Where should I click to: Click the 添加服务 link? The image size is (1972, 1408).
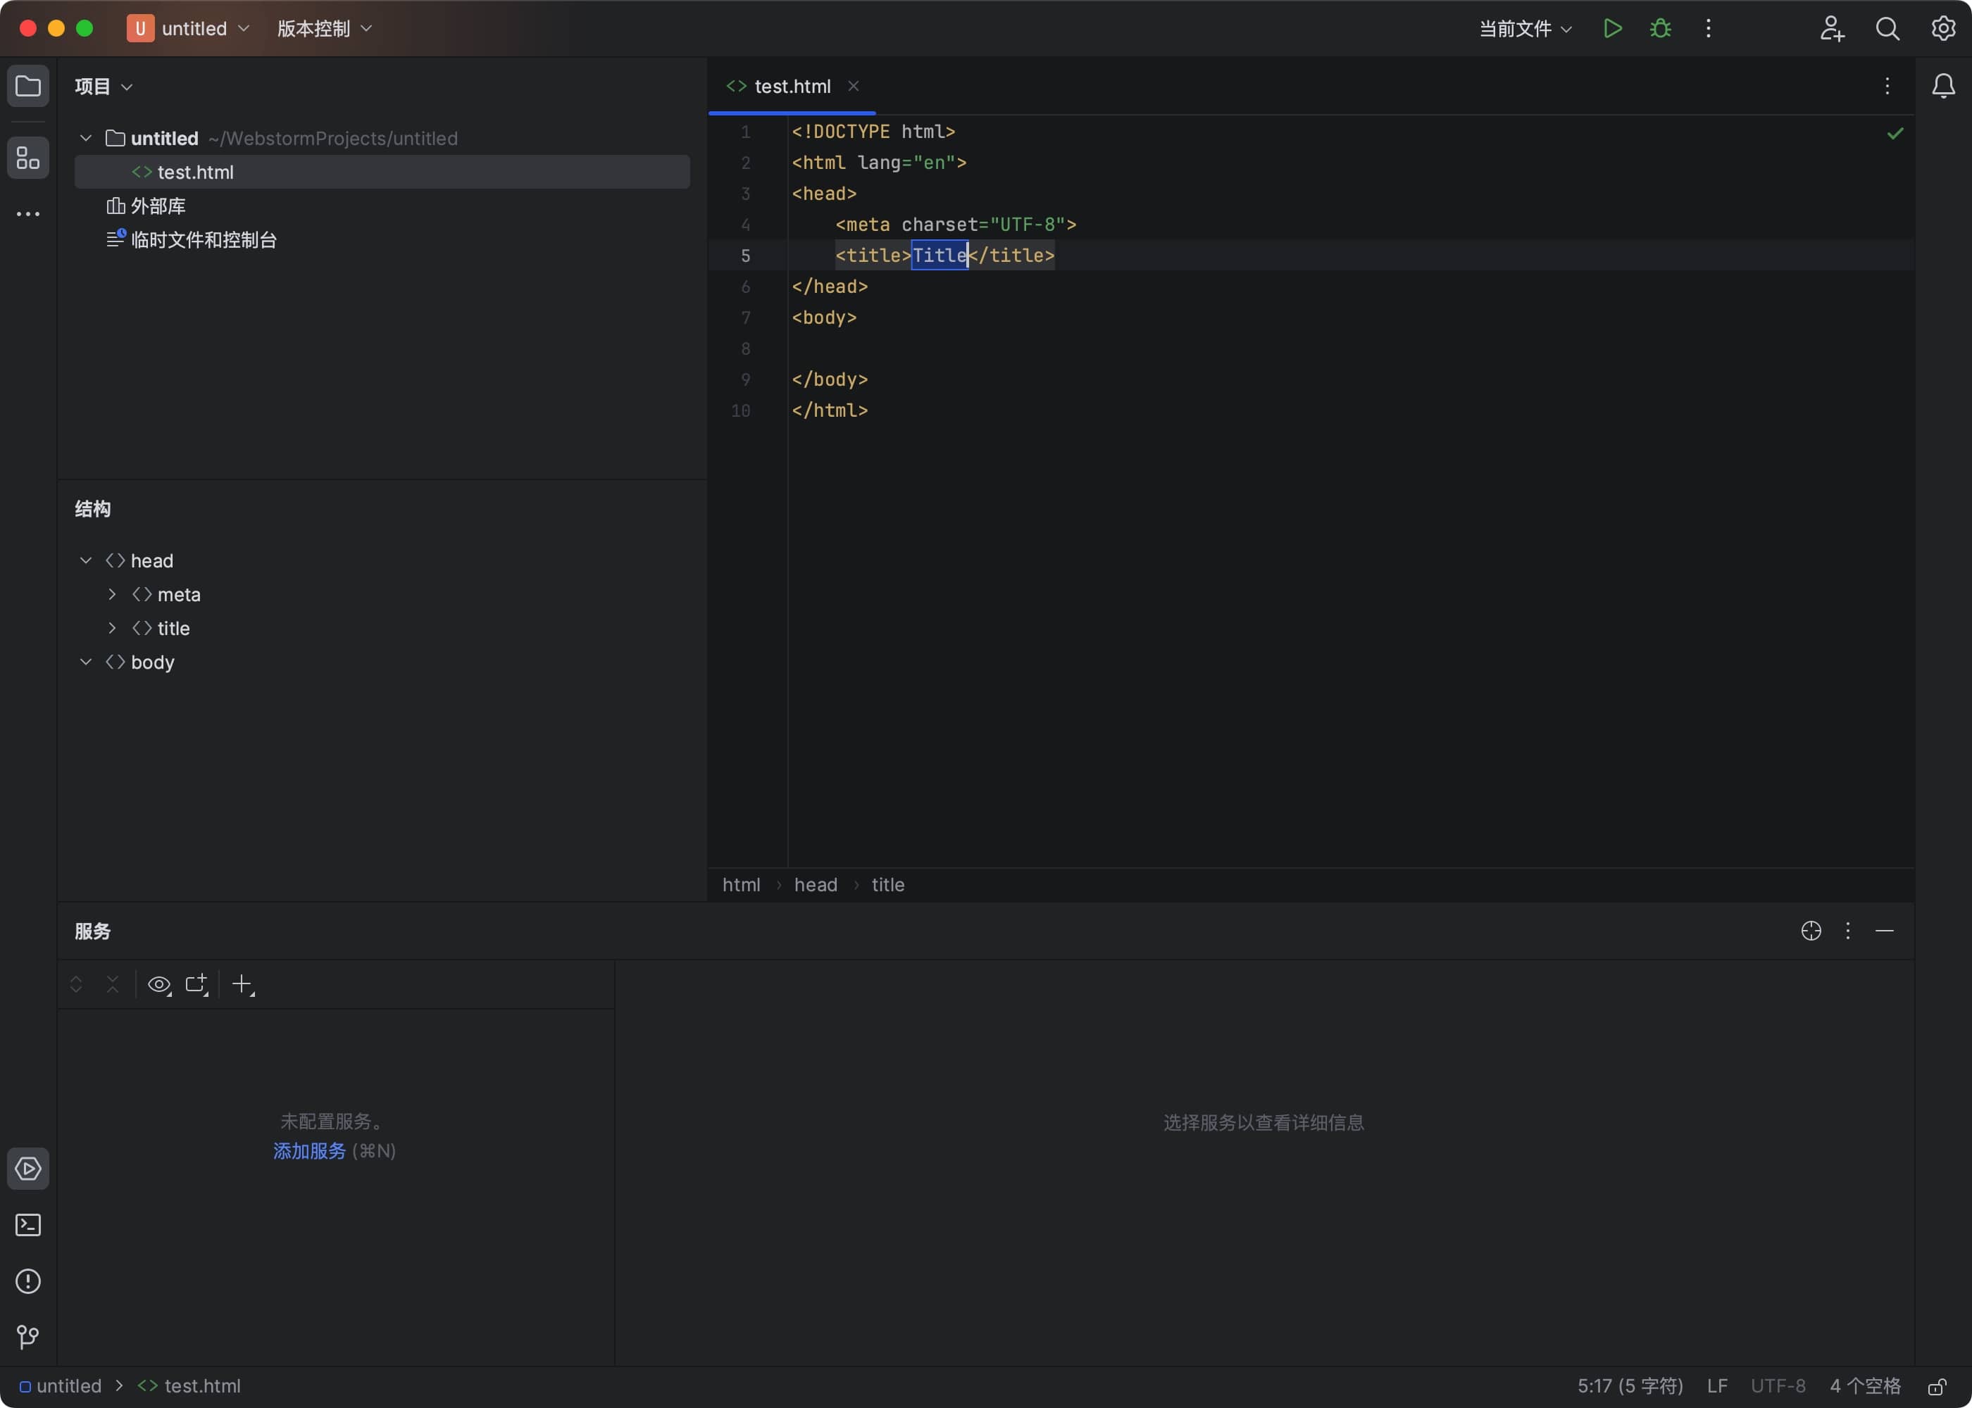pos(310,1151)
